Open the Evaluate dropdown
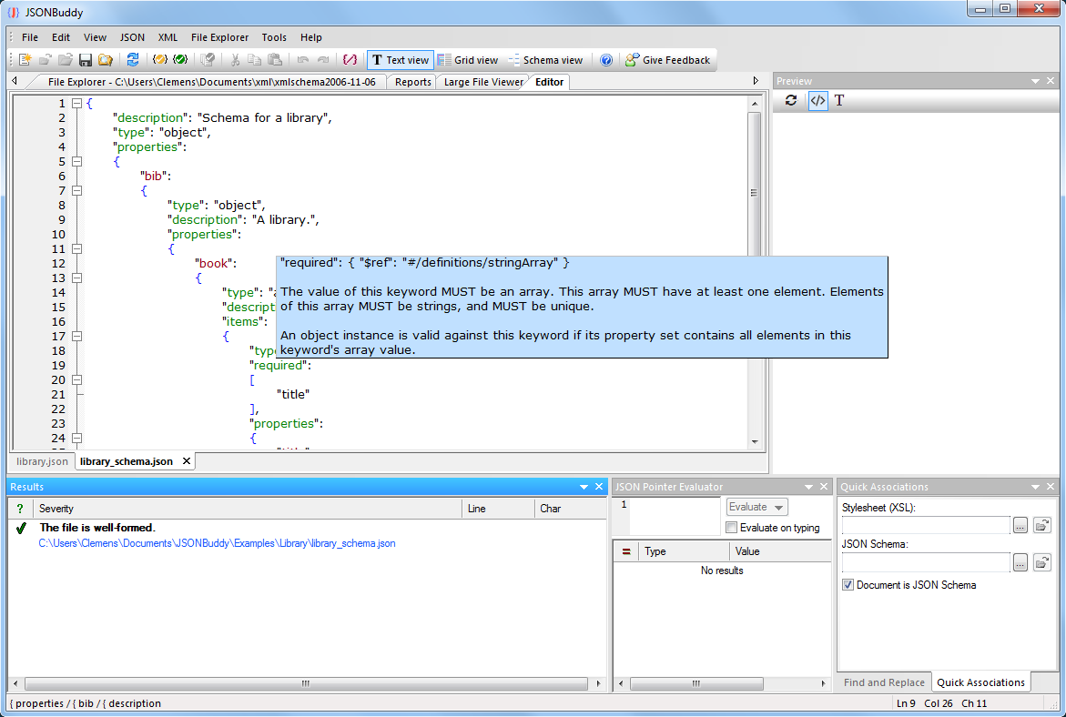Viewport: 1066px width, 717px height. [x=756, y=507]
